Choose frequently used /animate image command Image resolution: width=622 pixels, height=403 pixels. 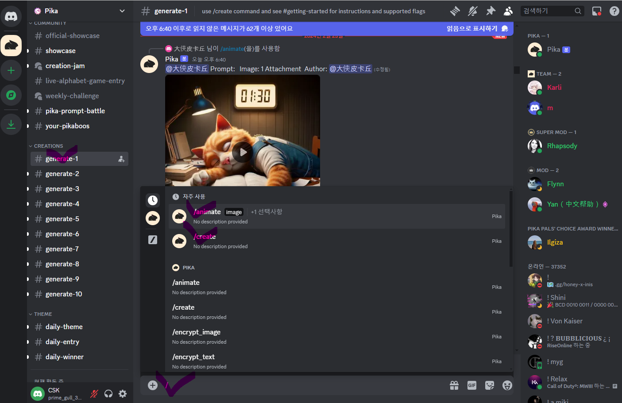[x=337, y=216]
